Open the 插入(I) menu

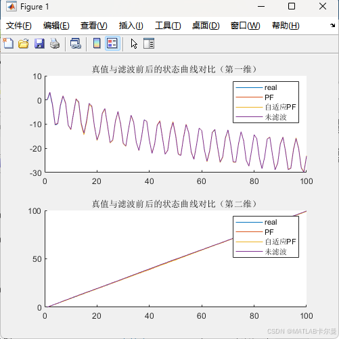tap(131, 26)
